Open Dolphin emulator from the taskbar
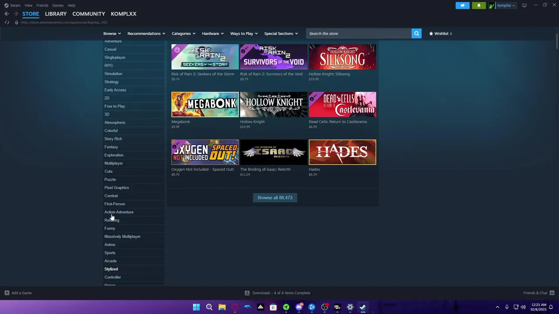Viewport: 559px width, 314px height. (248, 307)
